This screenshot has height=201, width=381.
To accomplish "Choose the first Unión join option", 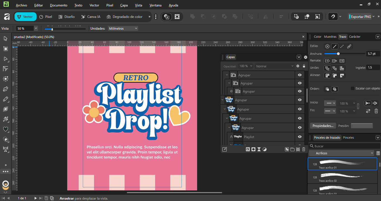I will (x=327, y=68).
